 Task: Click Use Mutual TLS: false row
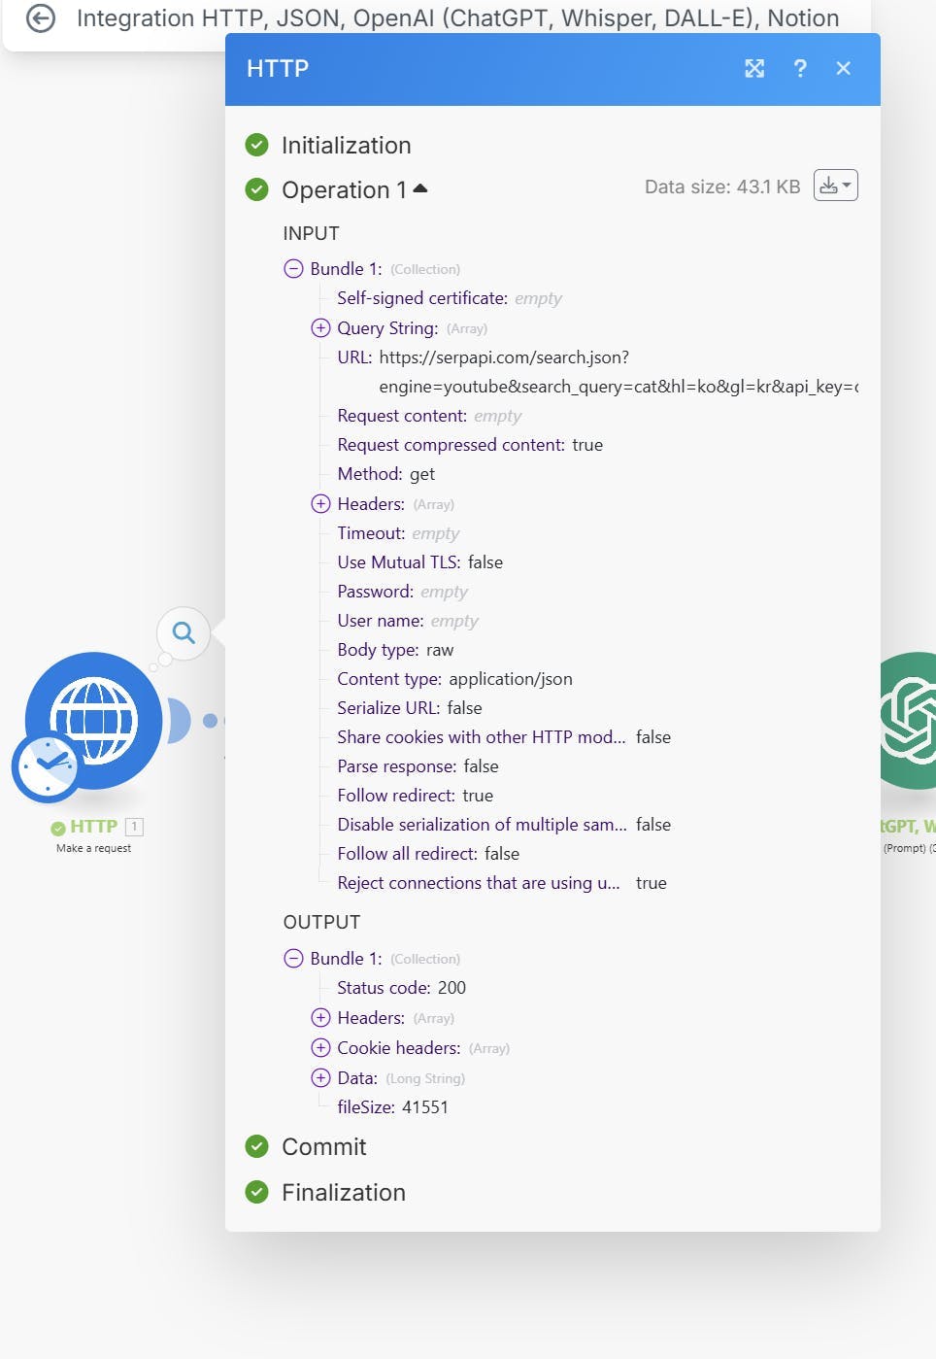419,562
